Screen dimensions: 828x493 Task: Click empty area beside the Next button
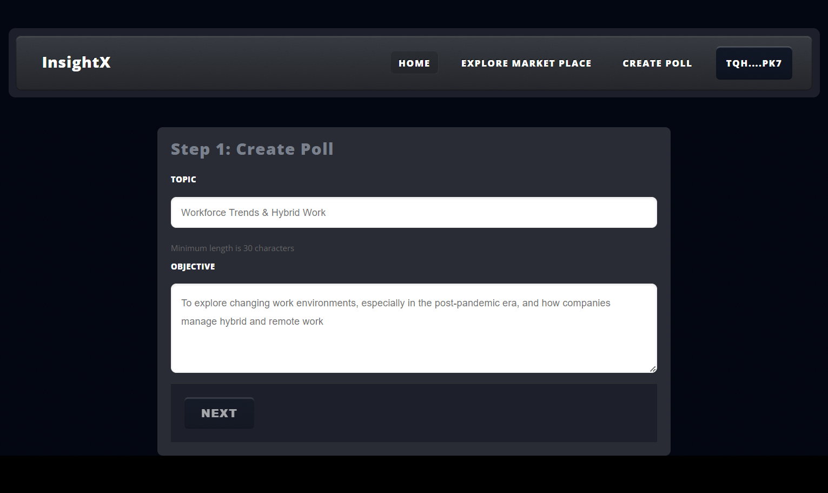[x=454, y=413]
